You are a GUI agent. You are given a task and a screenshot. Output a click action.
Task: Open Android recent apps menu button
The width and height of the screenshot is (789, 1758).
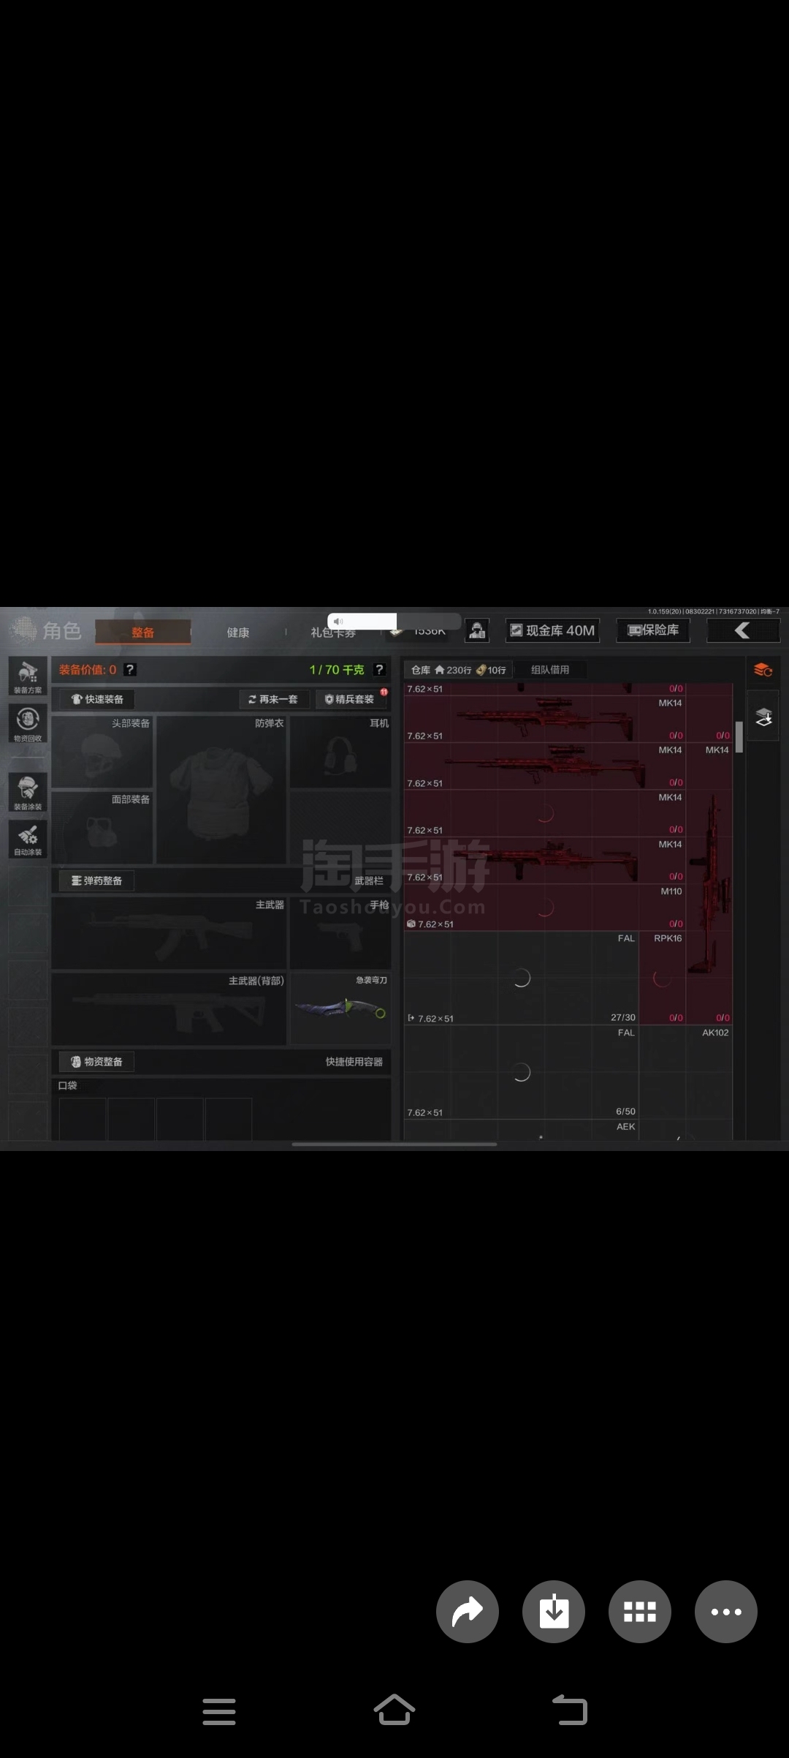click(219, 1712)
